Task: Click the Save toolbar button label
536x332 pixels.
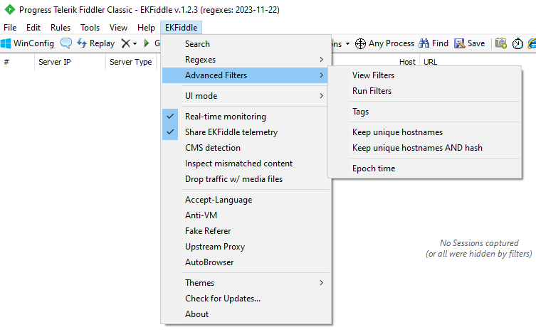Action: click(476, 43)
